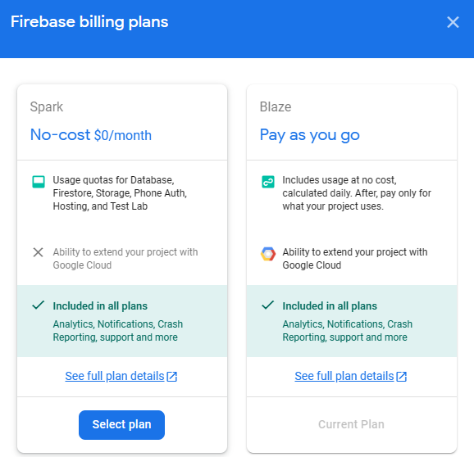Click the Spark Included in all plans checkmark

(x=39, y=305)
